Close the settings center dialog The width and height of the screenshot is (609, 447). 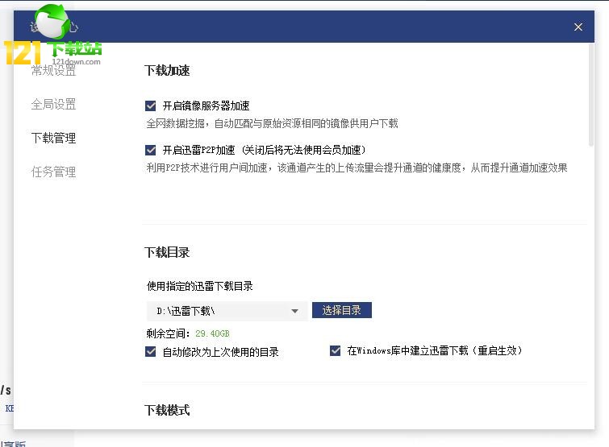[578, 27]
